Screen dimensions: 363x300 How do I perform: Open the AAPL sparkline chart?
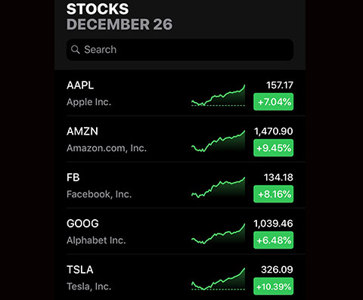(218, 95)
